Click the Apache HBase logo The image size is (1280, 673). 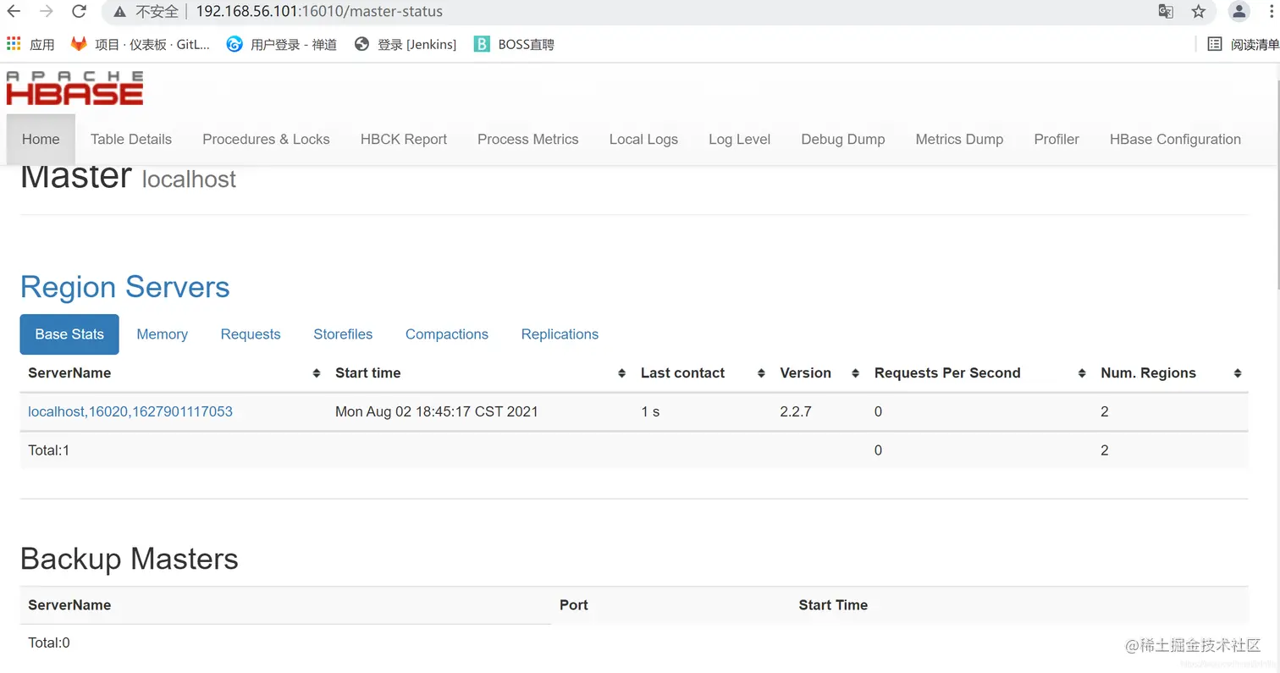74,88
